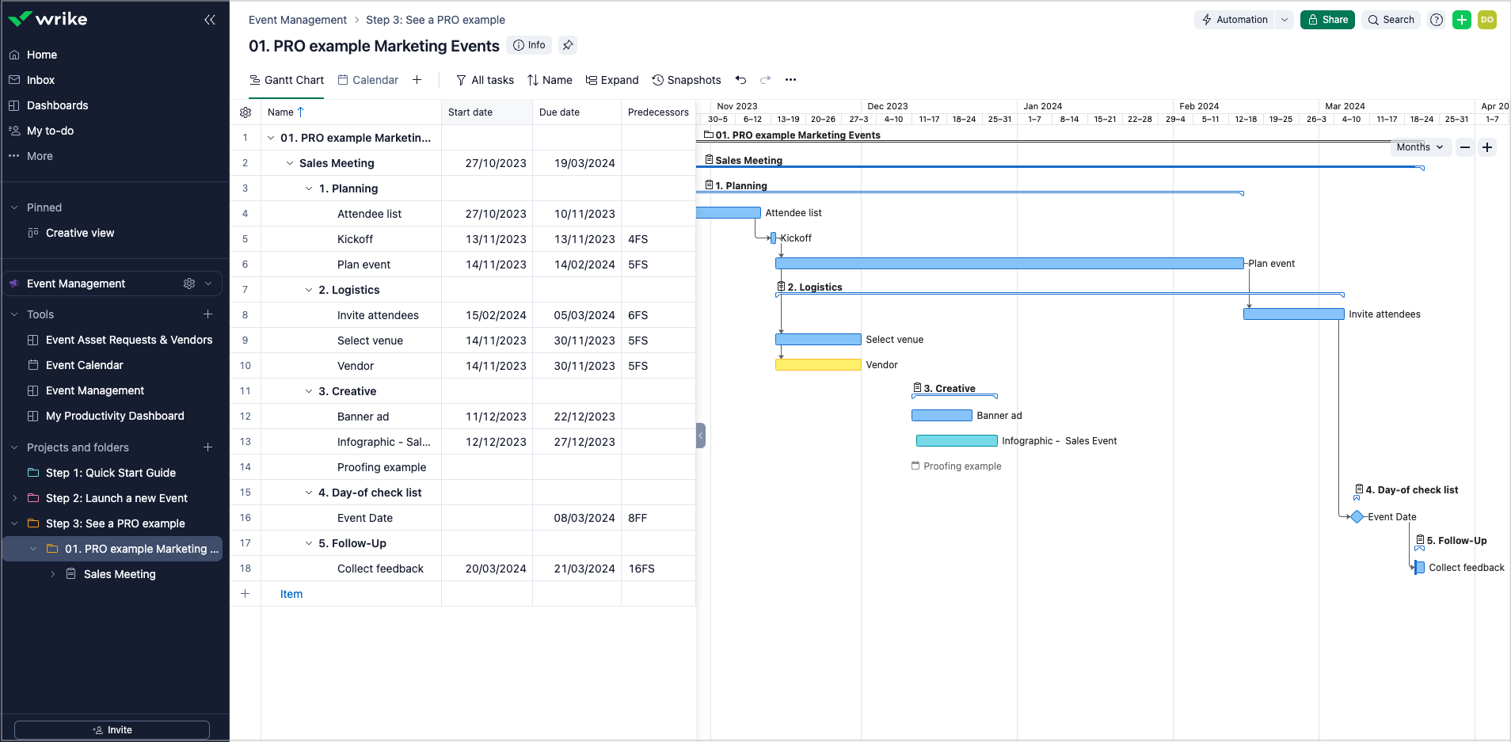Screen dimensions: 1511x742
Task: Collapse the Sales Meeting row in the table
Action: [290, 163]
